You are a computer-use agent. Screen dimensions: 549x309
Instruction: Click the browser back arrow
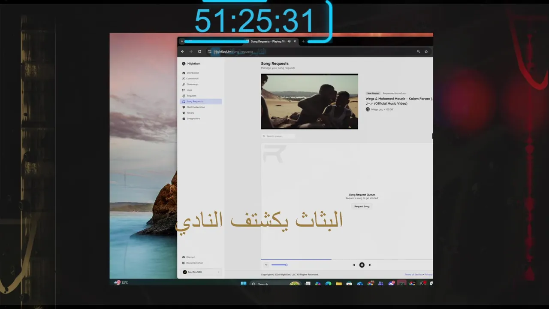click(x=182, y=51)
